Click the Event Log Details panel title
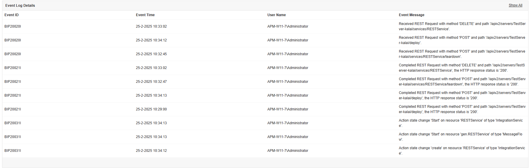Viewport: 530px width, 168px height. click(x=20, y=6)
